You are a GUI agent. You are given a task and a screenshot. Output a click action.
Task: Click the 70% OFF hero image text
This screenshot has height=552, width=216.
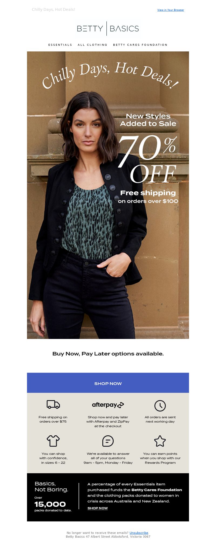pyautogui.click(x=148, y=159)
